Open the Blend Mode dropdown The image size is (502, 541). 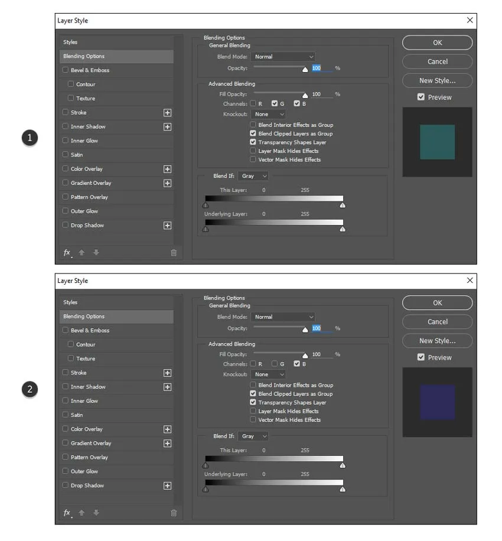(x=282, y=57)
